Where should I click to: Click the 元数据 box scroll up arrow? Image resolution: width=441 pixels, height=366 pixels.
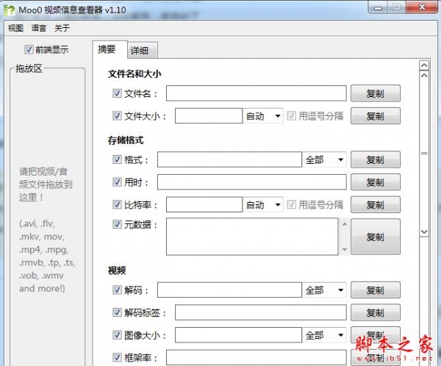click(345, 224)
